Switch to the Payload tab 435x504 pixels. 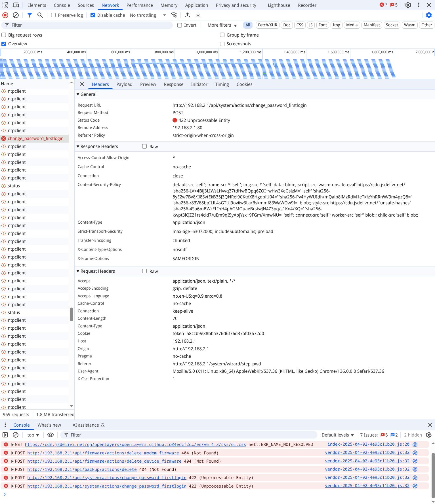click(124, 84)
